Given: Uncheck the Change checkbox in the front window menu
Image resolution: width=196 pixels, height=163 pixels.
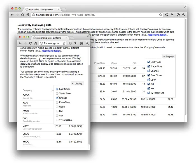Looking at the screenshot, I should [57, 98].
